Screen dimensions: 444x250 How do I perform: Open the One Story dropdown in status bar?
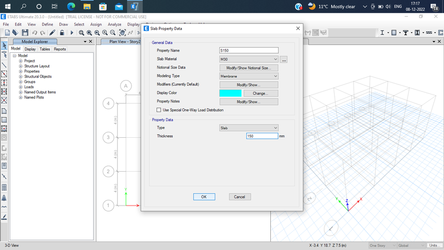tap(382, 246)
